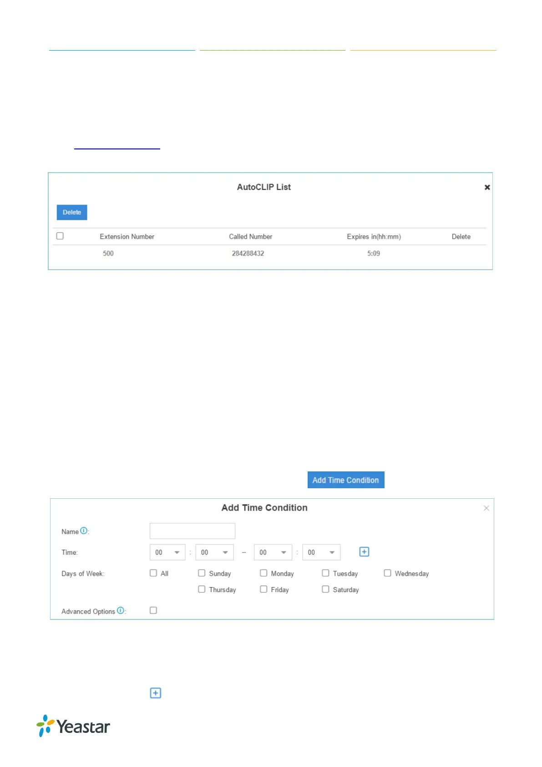Toggle the select-all checkbox in AutoCLIP List header
The image size is (542, 767).
pos(60,236)
